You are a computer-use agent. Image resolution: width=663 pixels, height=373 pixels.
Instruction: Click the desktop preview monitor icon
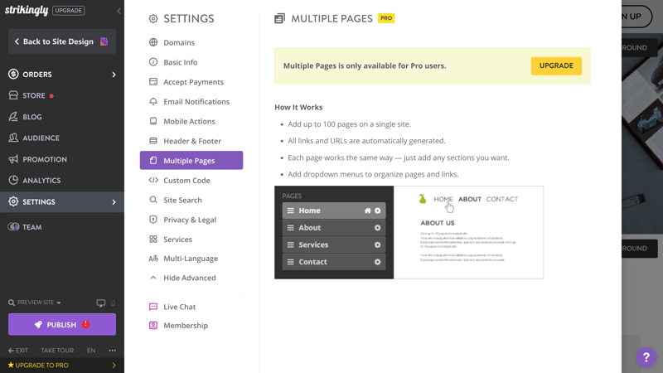pos(100,303)
